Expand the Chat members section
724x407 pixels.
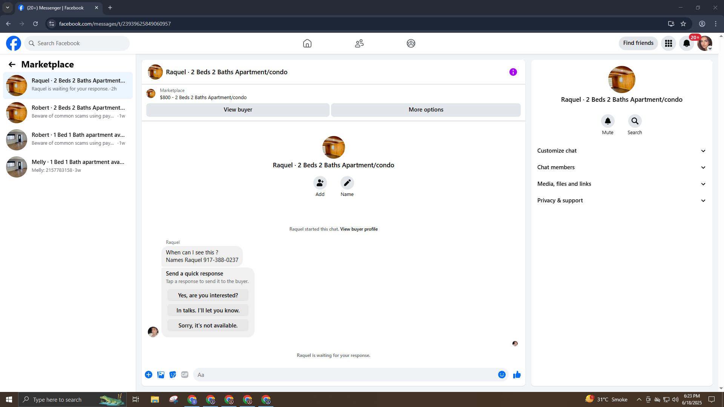click(x=622, y=167)
